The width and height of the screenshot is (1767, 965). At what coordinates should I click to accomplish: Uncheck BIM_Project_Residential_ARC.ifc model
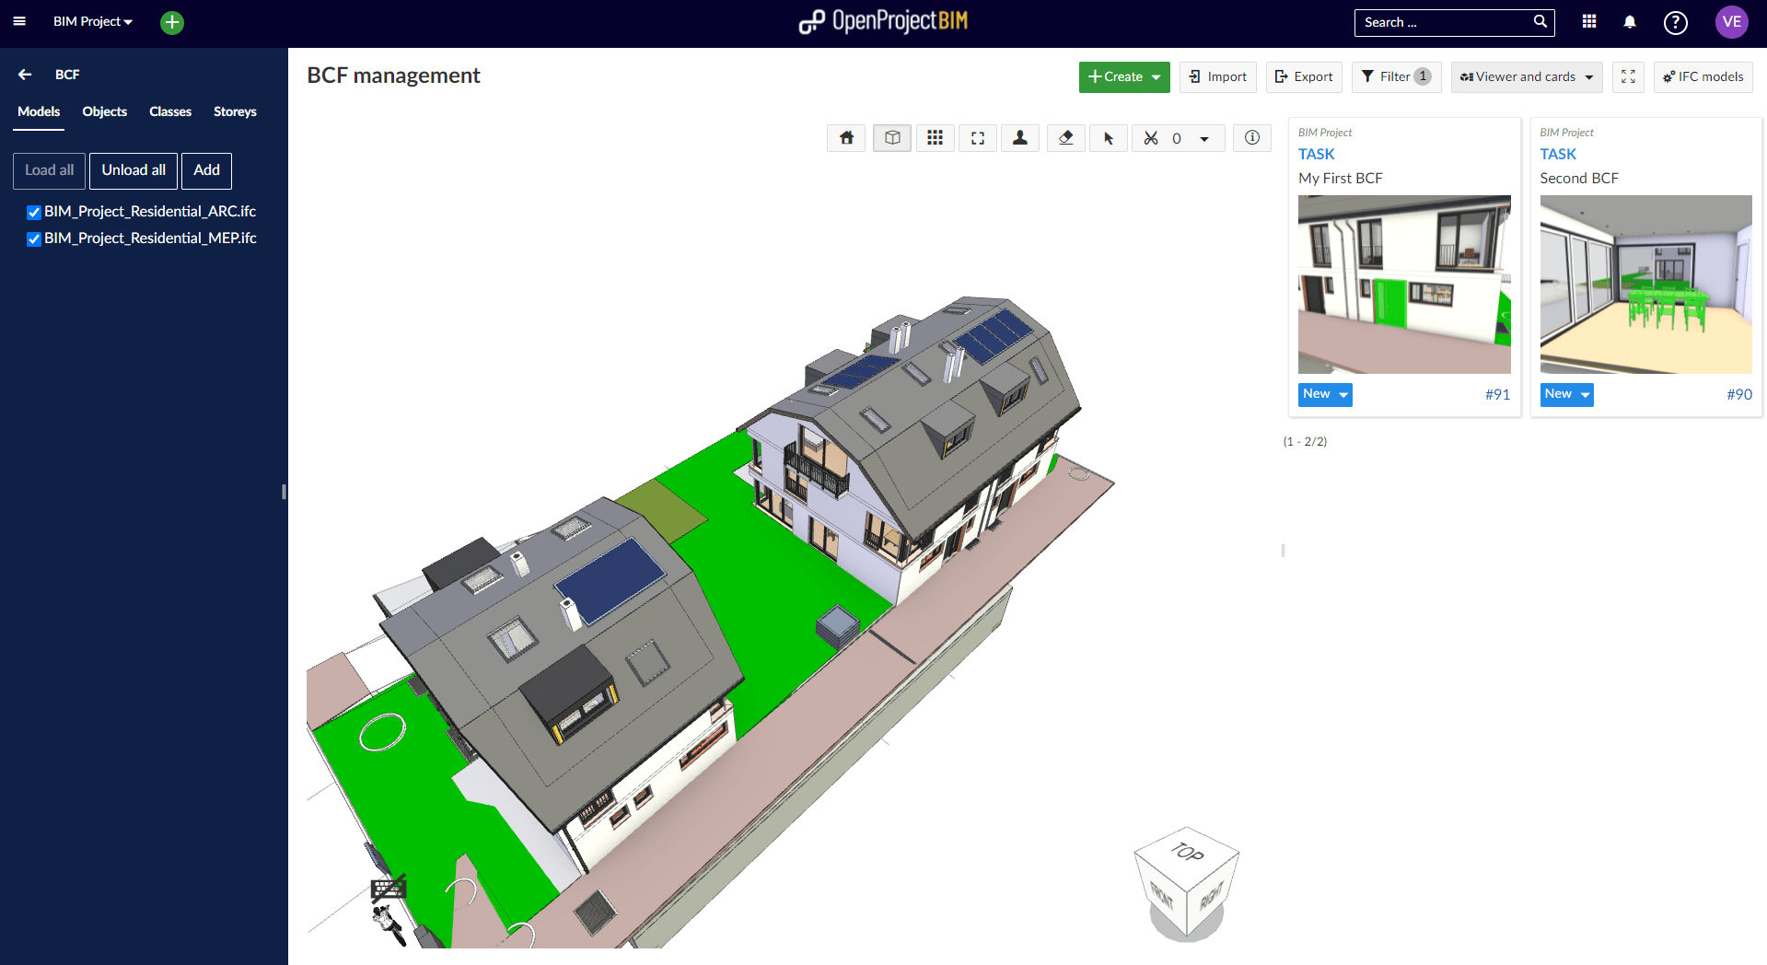[34, 213]
